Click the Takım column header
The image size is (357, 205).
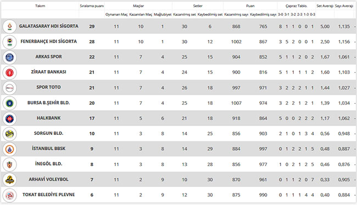point(40,6)
